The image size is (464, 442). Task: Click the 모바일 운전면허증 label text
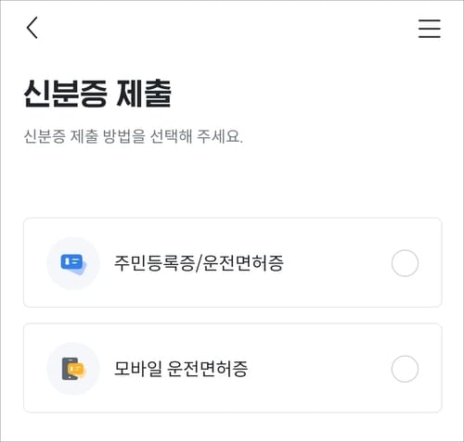point(181,369)
